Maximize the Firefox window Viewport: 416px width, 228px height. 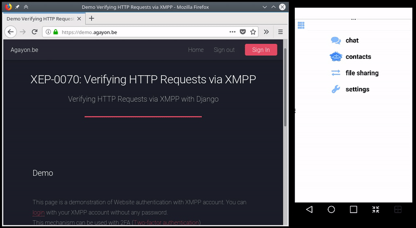[274, 7]
